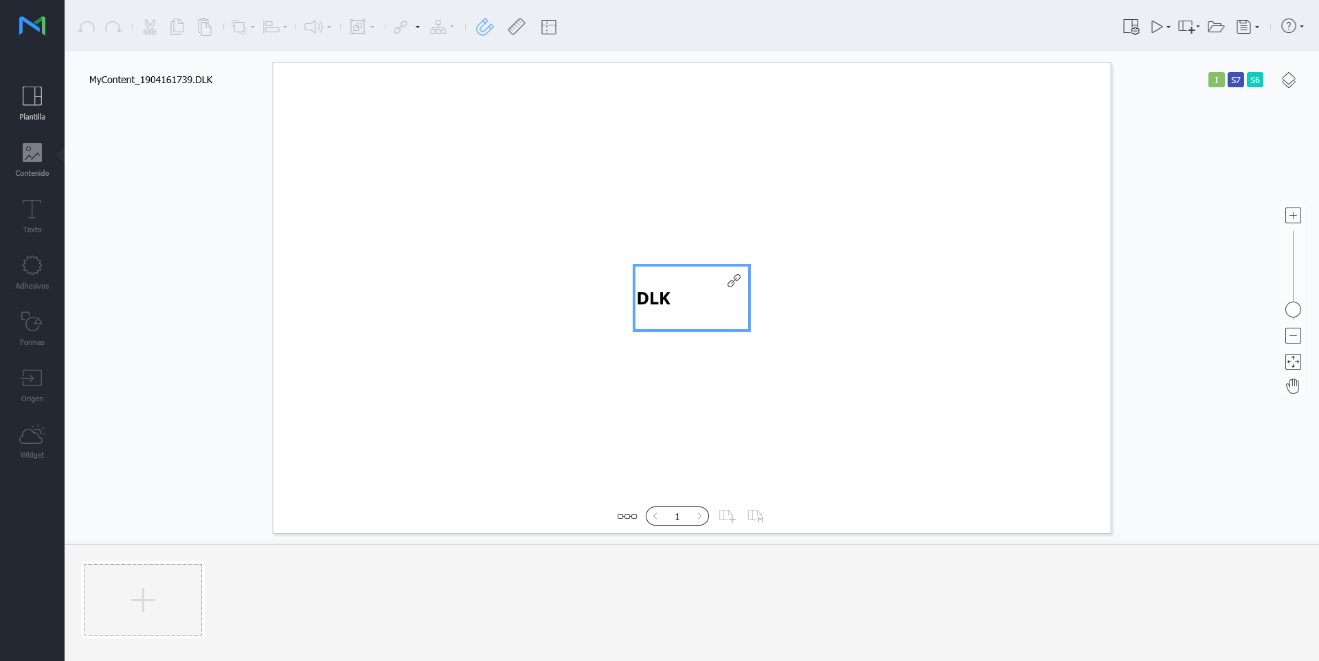The width and height of the screenshot is (1319, 661).
Task: Toggle the ruler display
Action: pyautogui.click(x=517, y=27)
